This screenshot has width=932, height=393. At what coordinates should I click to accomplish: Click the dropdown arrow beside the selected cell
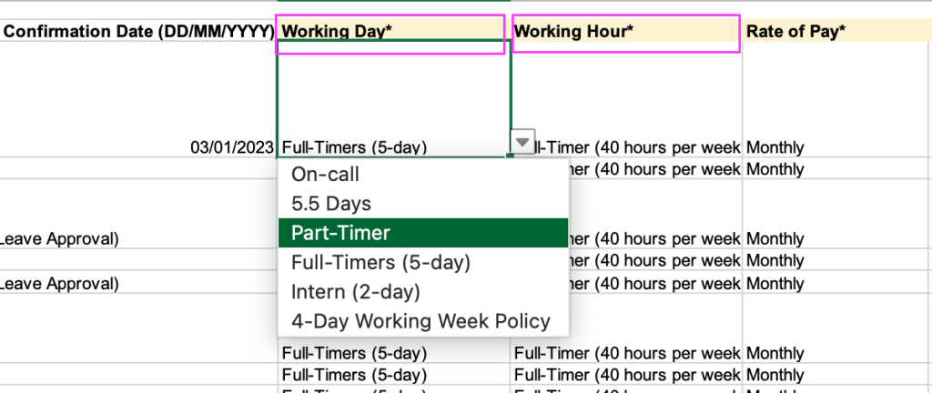point(521,142)
